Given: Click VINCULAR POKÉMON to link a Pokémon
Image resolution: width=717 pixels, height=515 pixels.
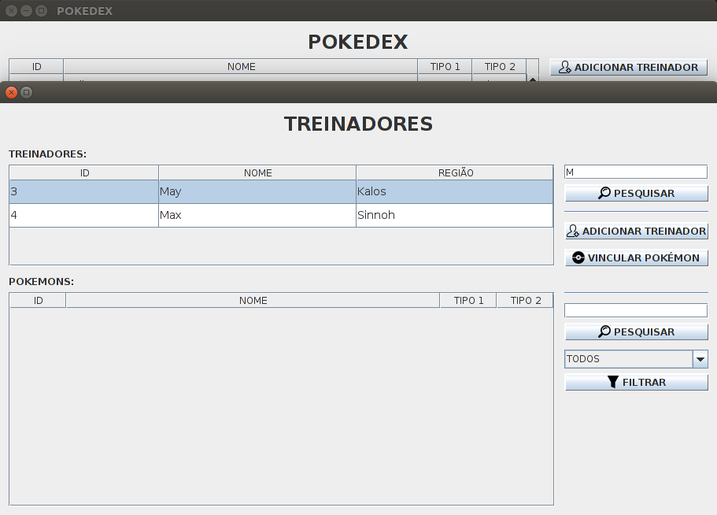Looking at the screenshot, I should pyautogui.click(x=636, y=257).
